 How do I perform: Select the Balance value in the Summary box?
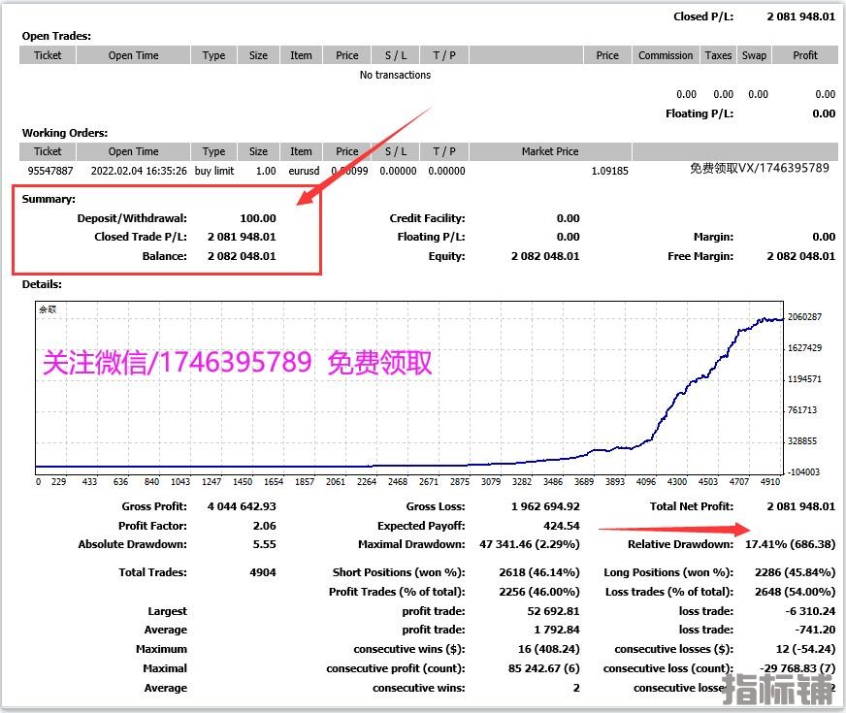click(x=242, y=256)
